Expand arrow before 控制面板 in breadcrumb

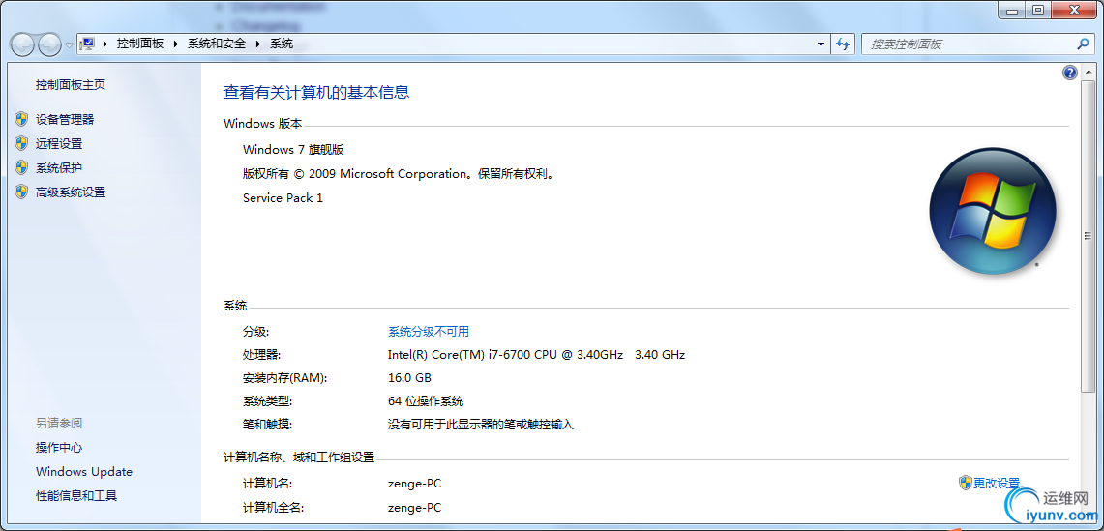tap(105, 44)
